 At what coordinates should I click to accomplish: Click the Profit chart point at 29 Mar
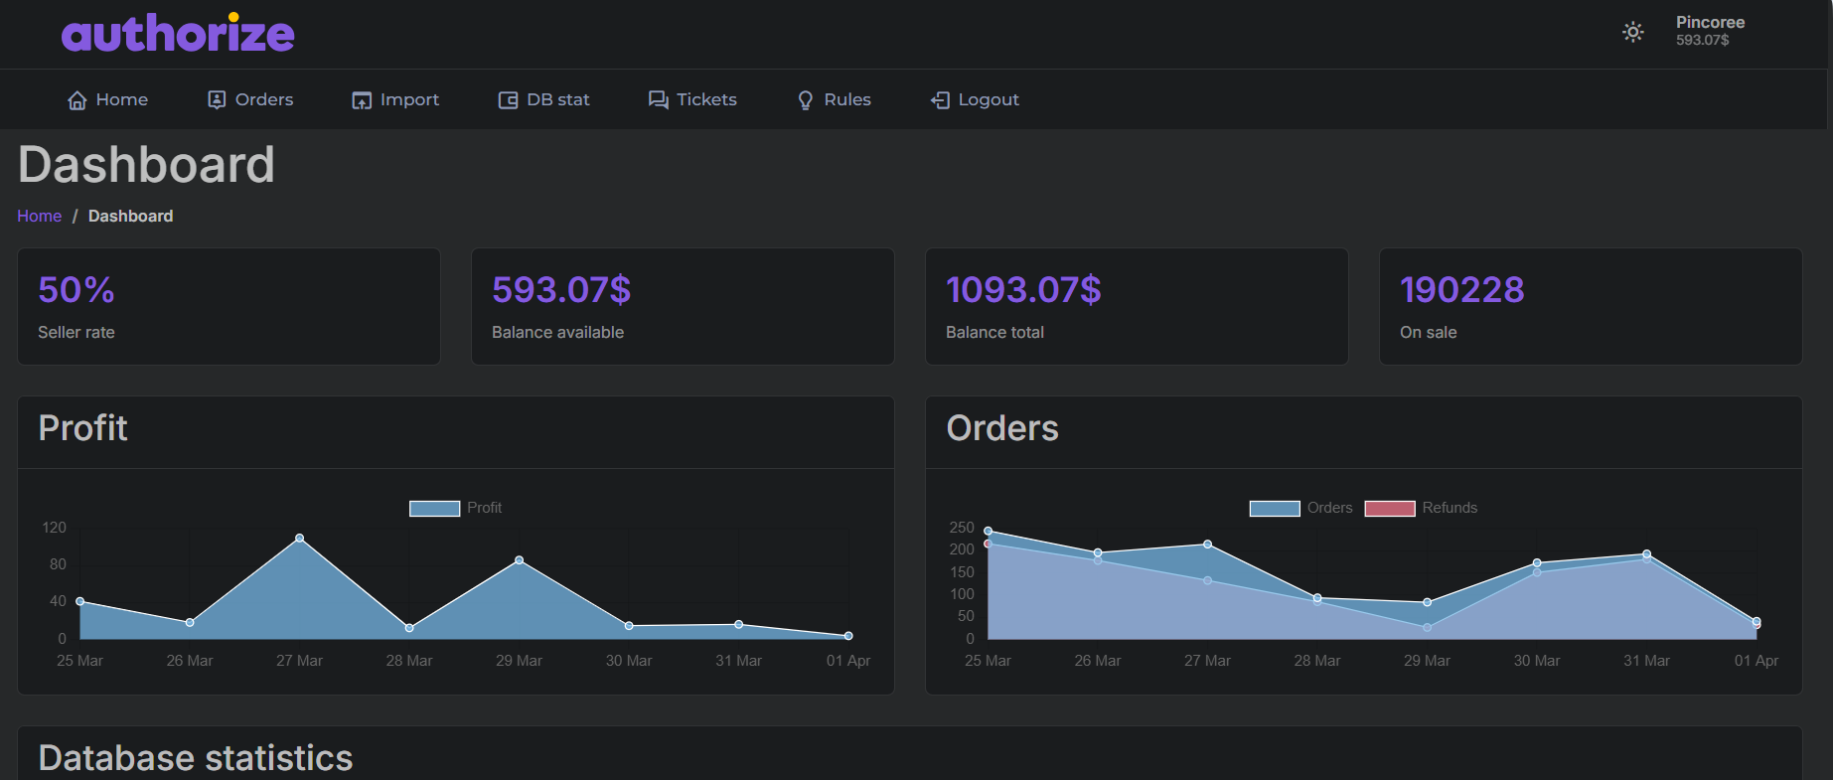click(520, 560)
